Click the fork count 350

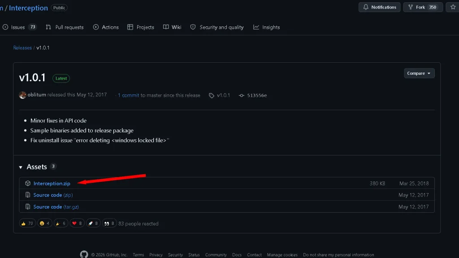click(x=433, y=7)
